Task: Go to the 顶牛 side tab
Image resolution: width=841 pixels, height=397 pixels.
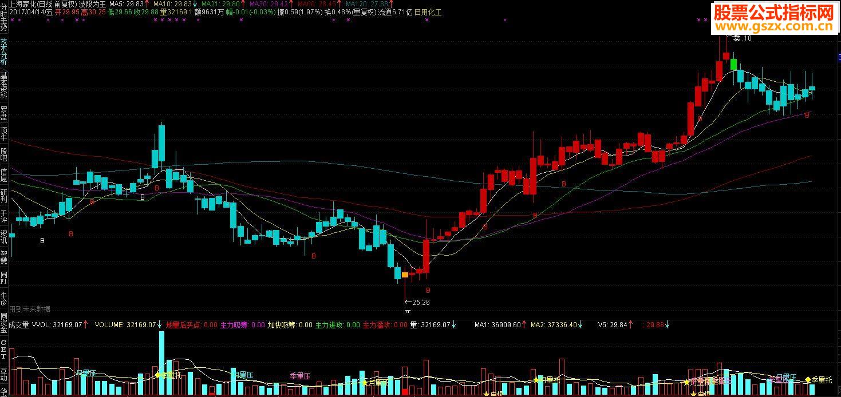Action: pos(4,133)
